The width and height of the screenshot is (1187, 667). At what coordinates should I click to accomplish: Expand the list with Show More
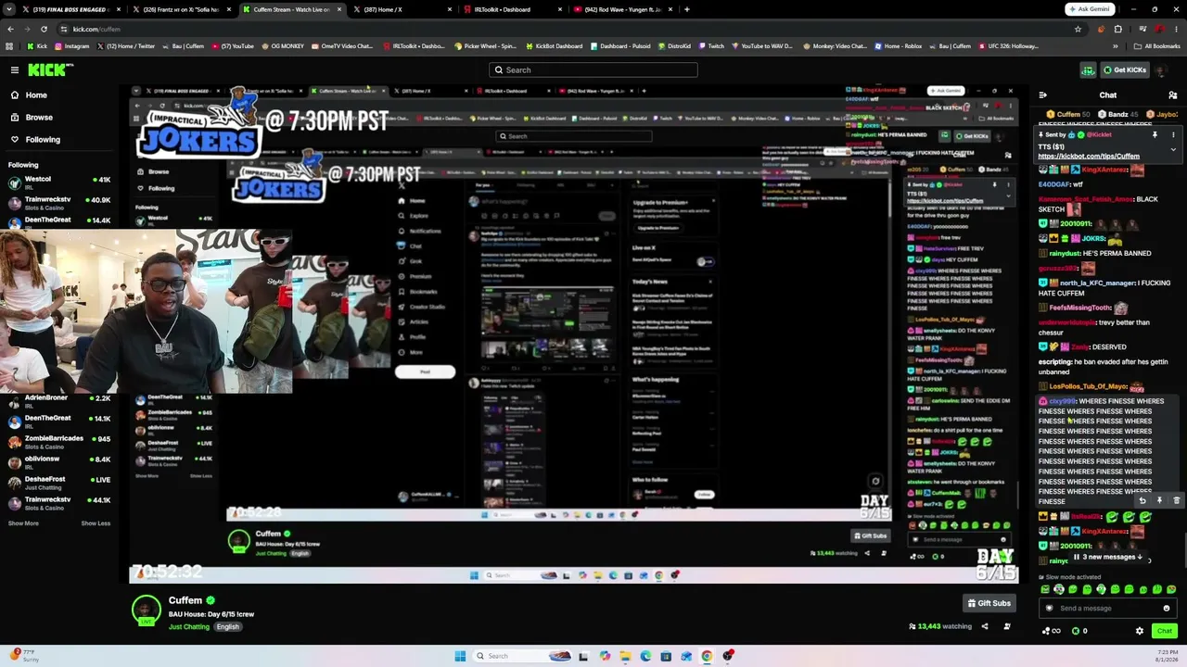point(24,523)
